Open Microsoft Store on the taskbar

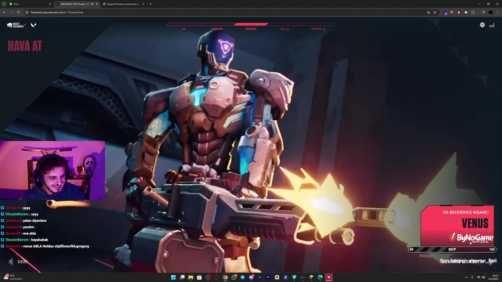tap(199, 277)
